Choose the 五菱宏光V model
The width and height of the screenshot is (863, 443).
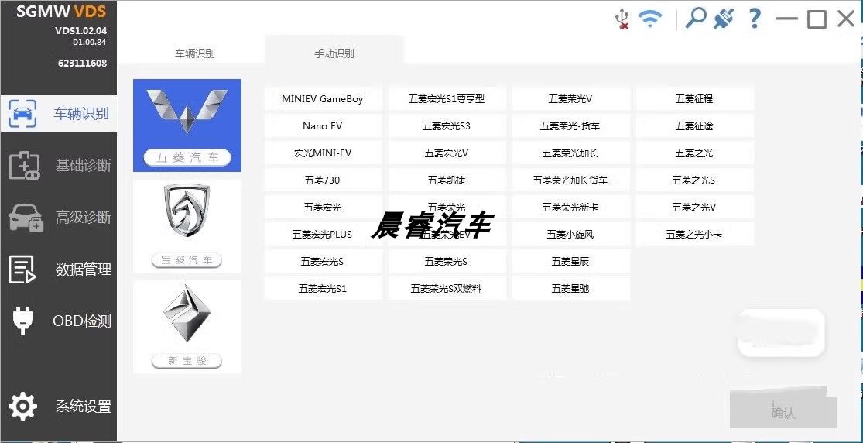click(x=447, y=153)
